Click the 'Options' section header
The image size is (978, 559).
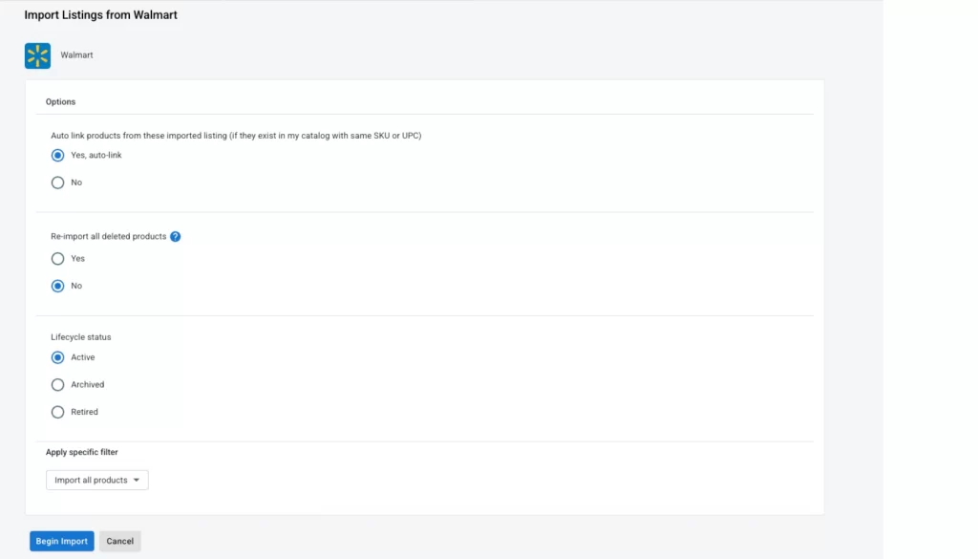coord(60,101)
